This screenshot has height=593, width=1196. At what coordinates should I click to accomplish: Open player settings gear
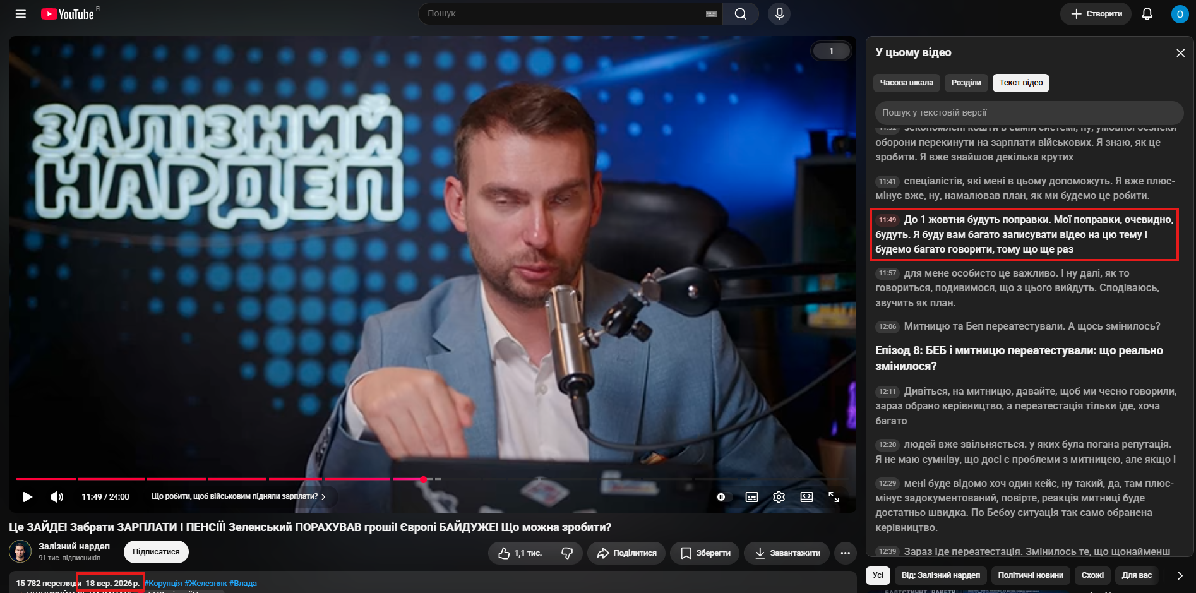tap(779, 497)
